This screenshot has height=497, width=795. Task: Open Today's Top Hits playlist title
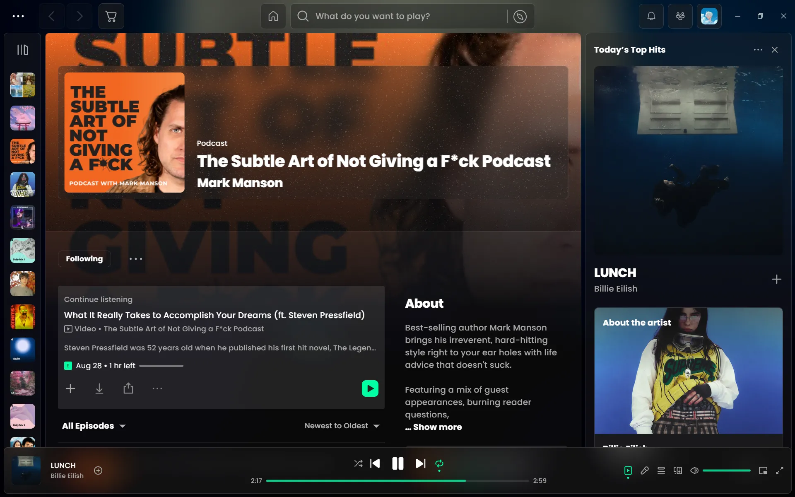coord(630,50)
